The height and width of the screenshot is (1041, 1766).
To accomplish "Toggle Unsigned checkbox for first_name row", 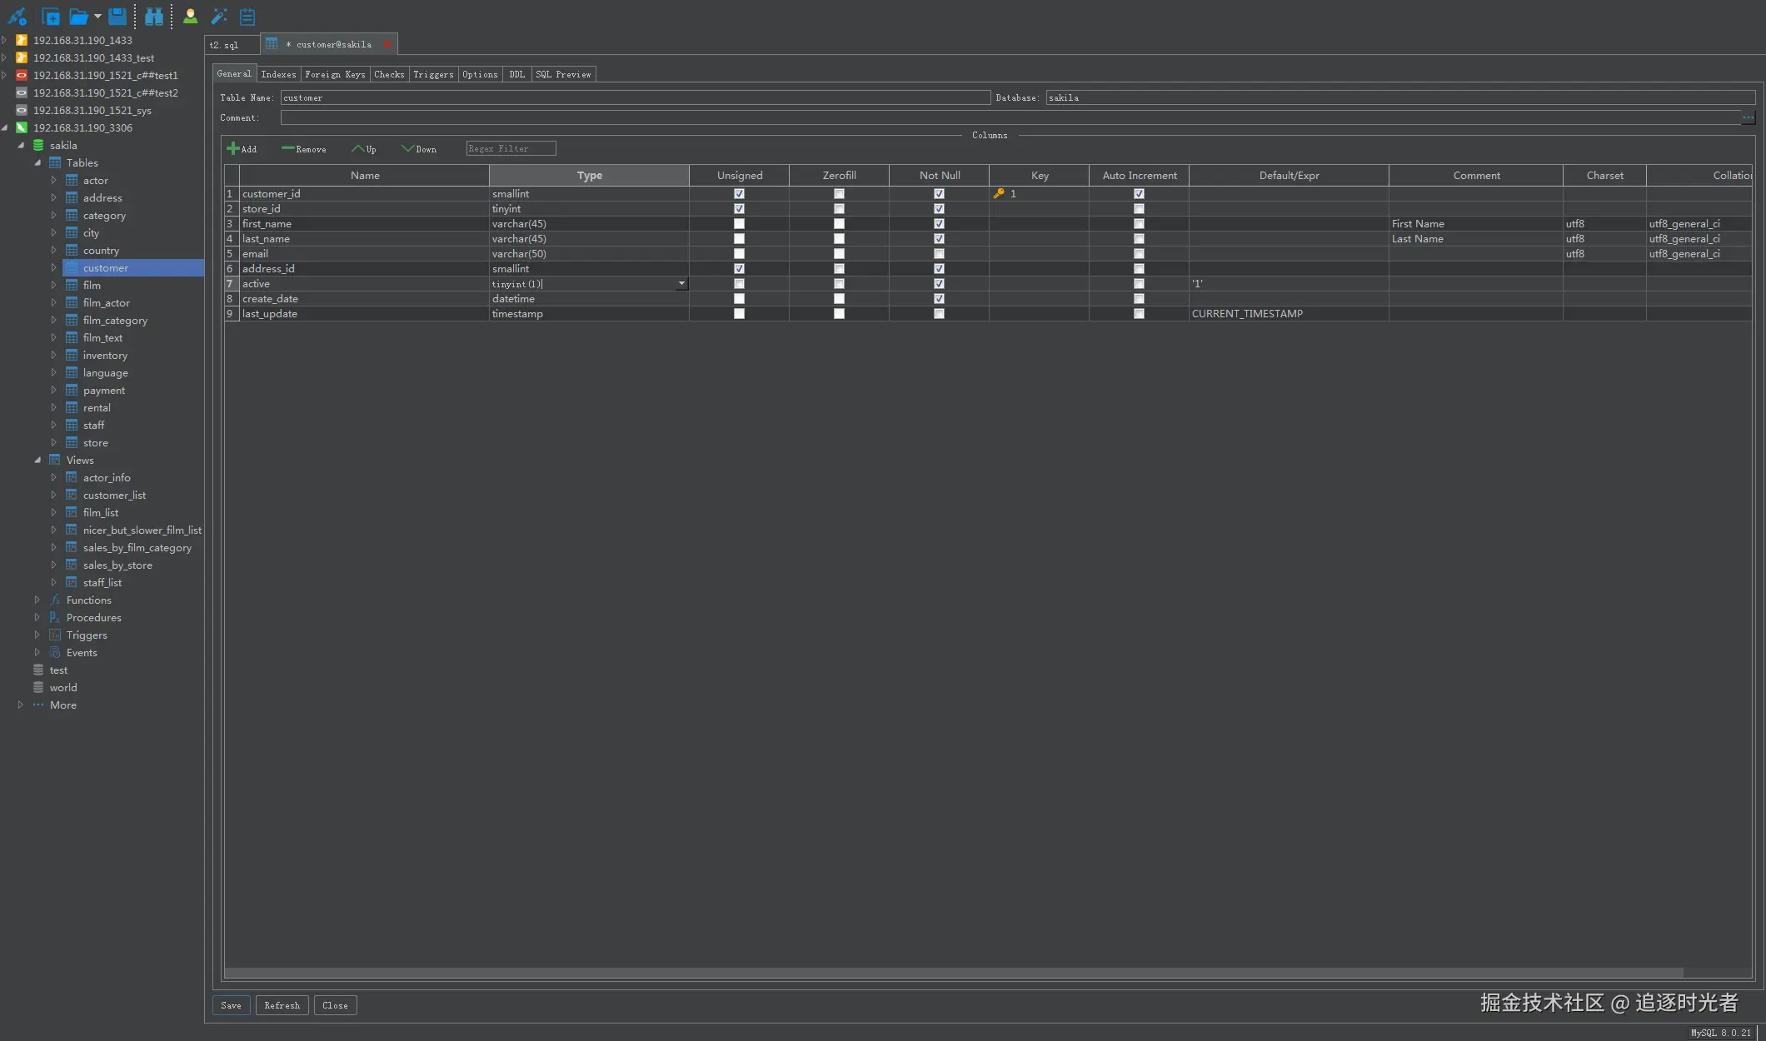I will [x=739, y=224].
